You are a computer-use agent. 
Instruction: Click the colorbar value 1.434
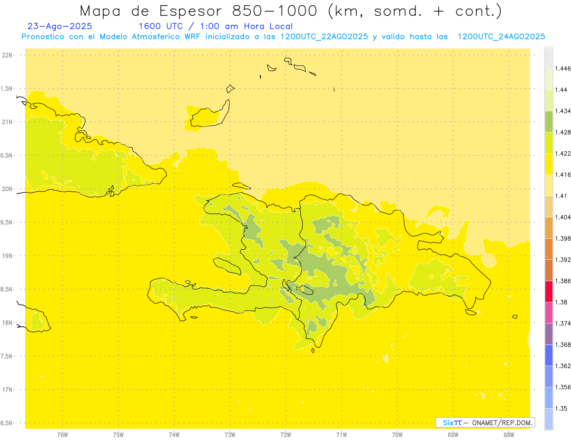[564, 111]
